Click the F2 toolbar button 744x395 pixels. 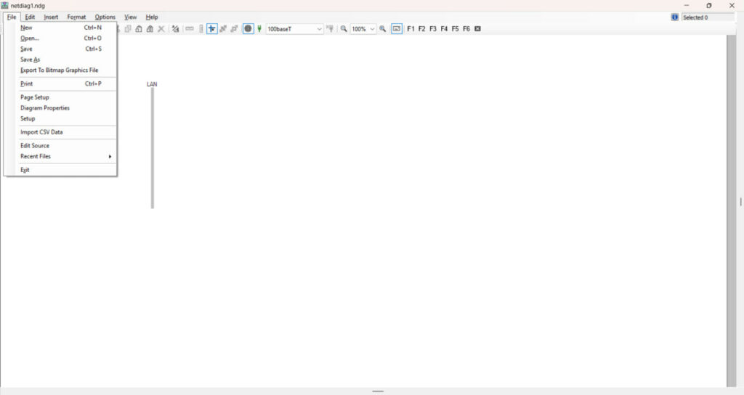(422, 29)
